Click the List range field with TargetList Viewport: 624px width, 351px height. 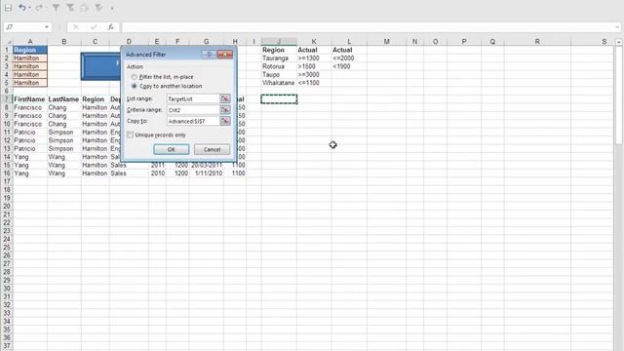[193, 98]
